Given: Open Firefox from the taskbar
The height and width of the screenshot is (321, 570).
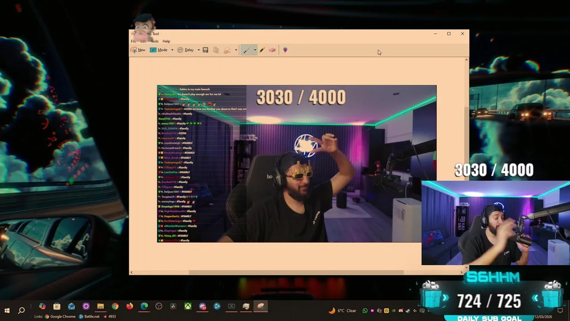Looking at the screenshot, I should click(130, 306).
